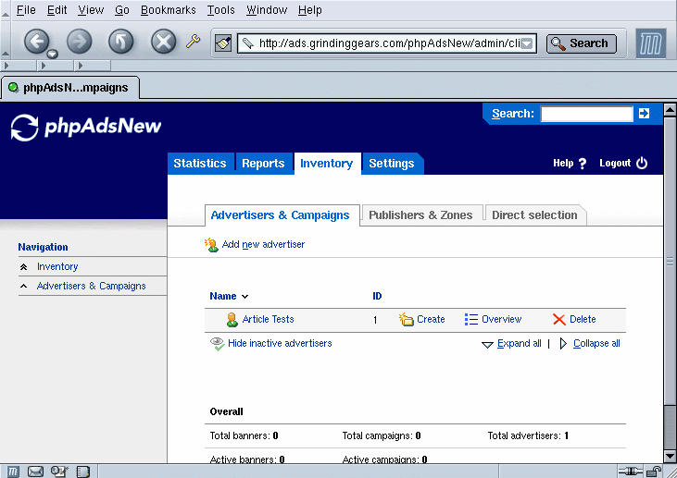
Task: Click the Logout link text
Action: point(615,164)
